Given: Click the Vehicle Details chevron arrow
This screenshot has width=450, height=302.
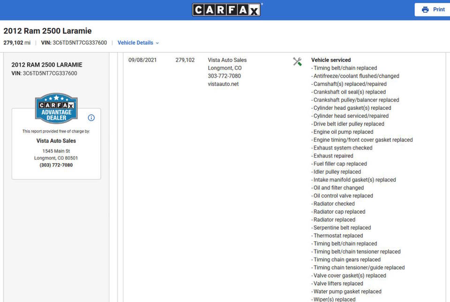Looking at the screenshot, I should click(157, 43).
